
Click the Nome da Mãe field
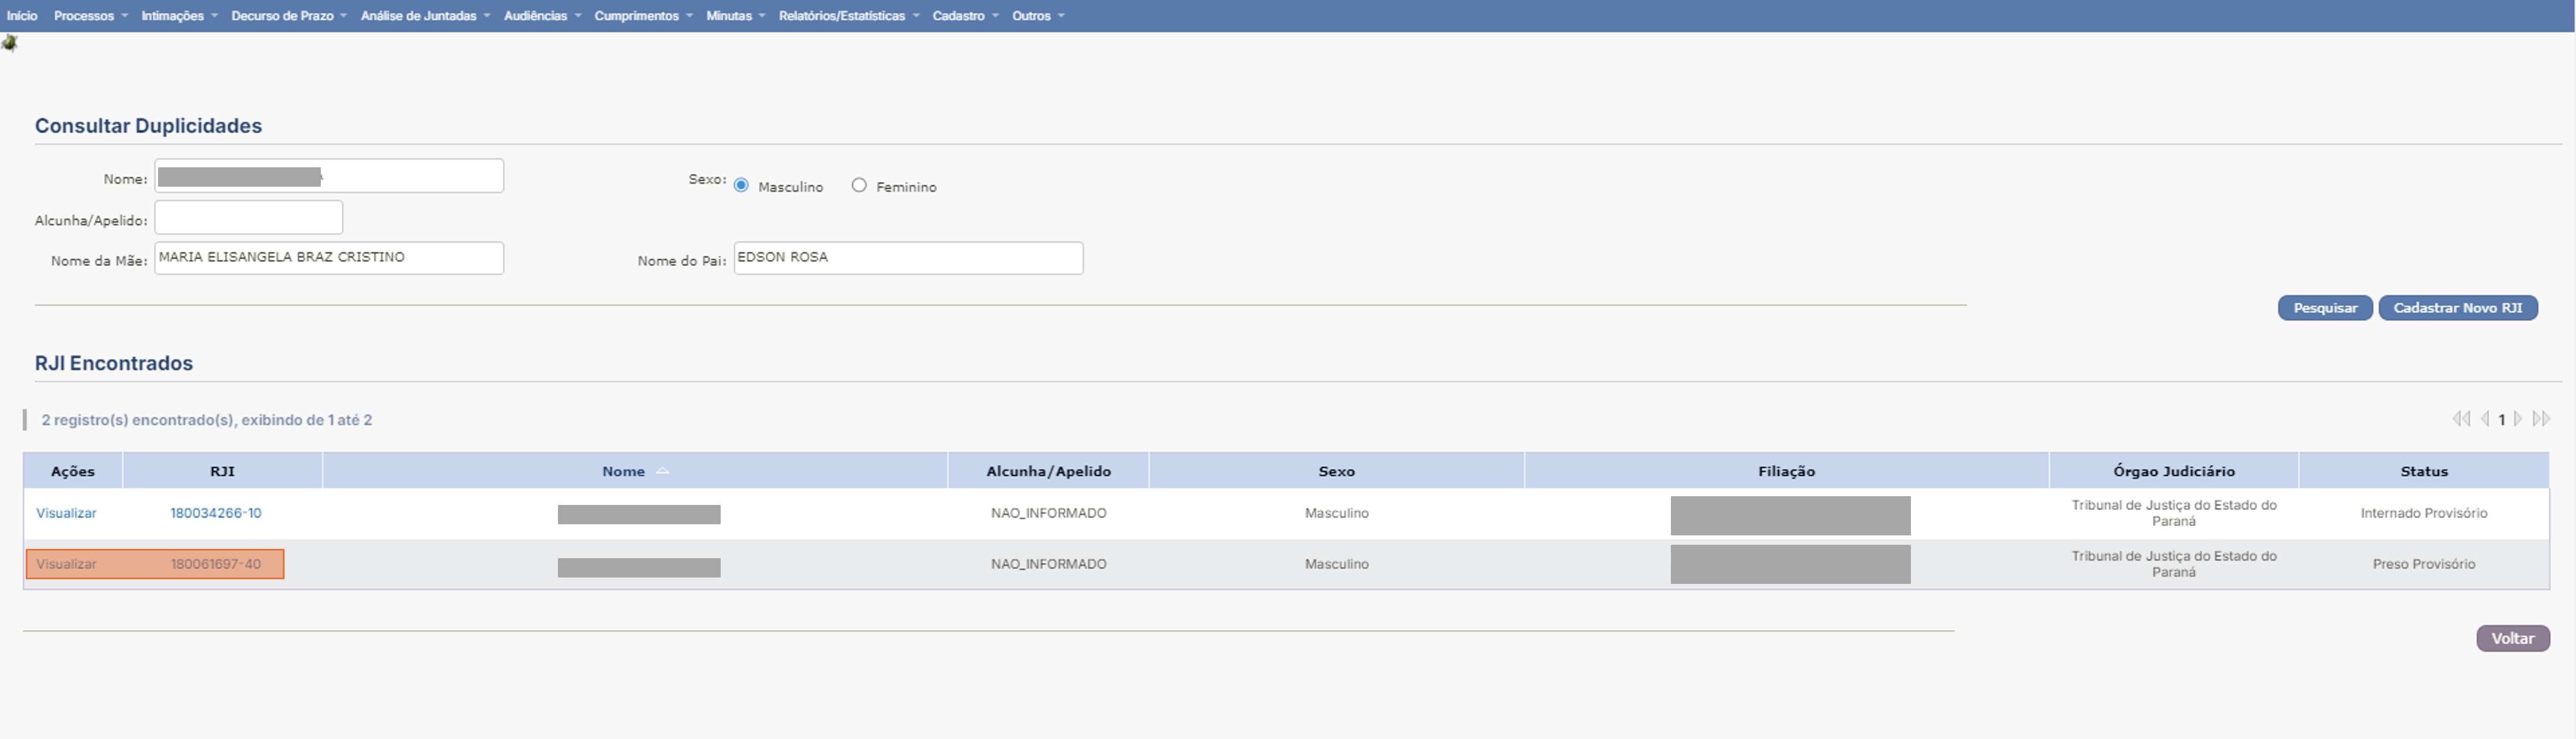pos(329,258)
